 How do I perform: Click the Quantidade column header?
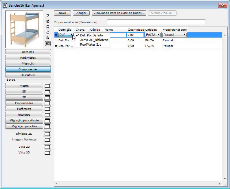pyautogui.click(x=136, y=29)
